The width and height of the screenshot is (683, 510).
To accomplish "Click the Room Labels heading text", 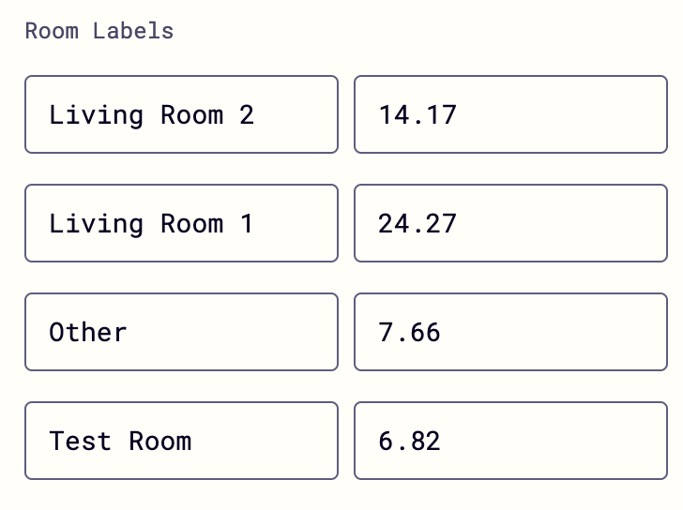I will [x=99, y=31].
